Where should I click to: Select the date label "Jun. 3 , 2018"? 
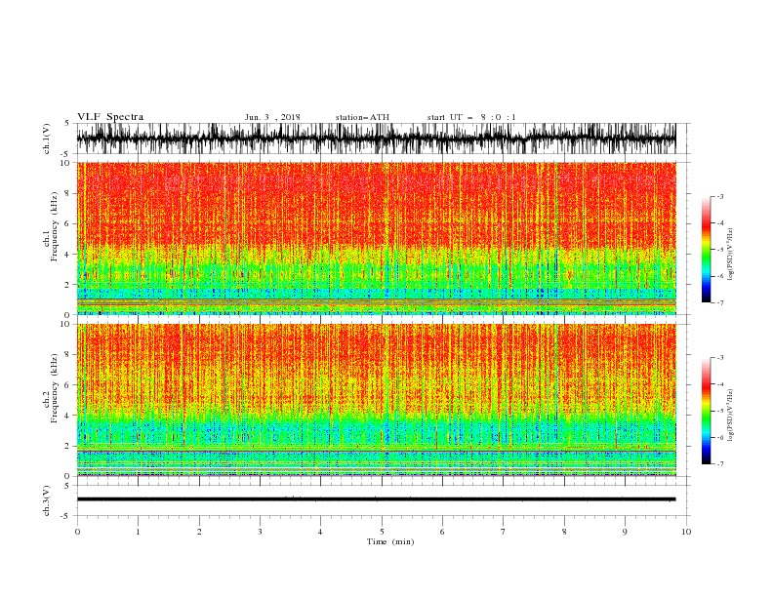pyautogui.click(x=272, y=117)
